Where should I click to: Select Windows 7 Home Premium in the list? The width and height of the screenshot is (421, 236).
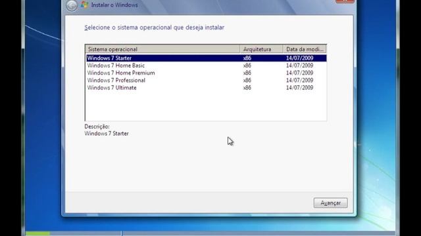point(206,73)
